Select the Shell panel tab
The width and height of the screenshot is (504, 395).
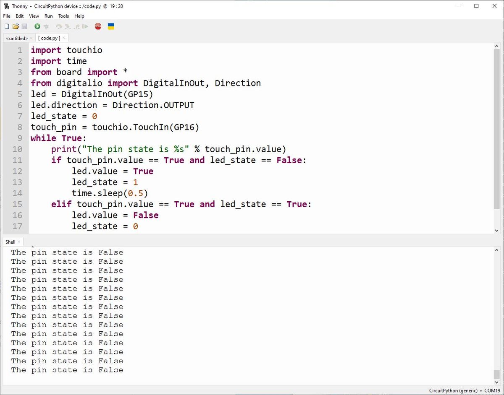[x=10, y=242]
